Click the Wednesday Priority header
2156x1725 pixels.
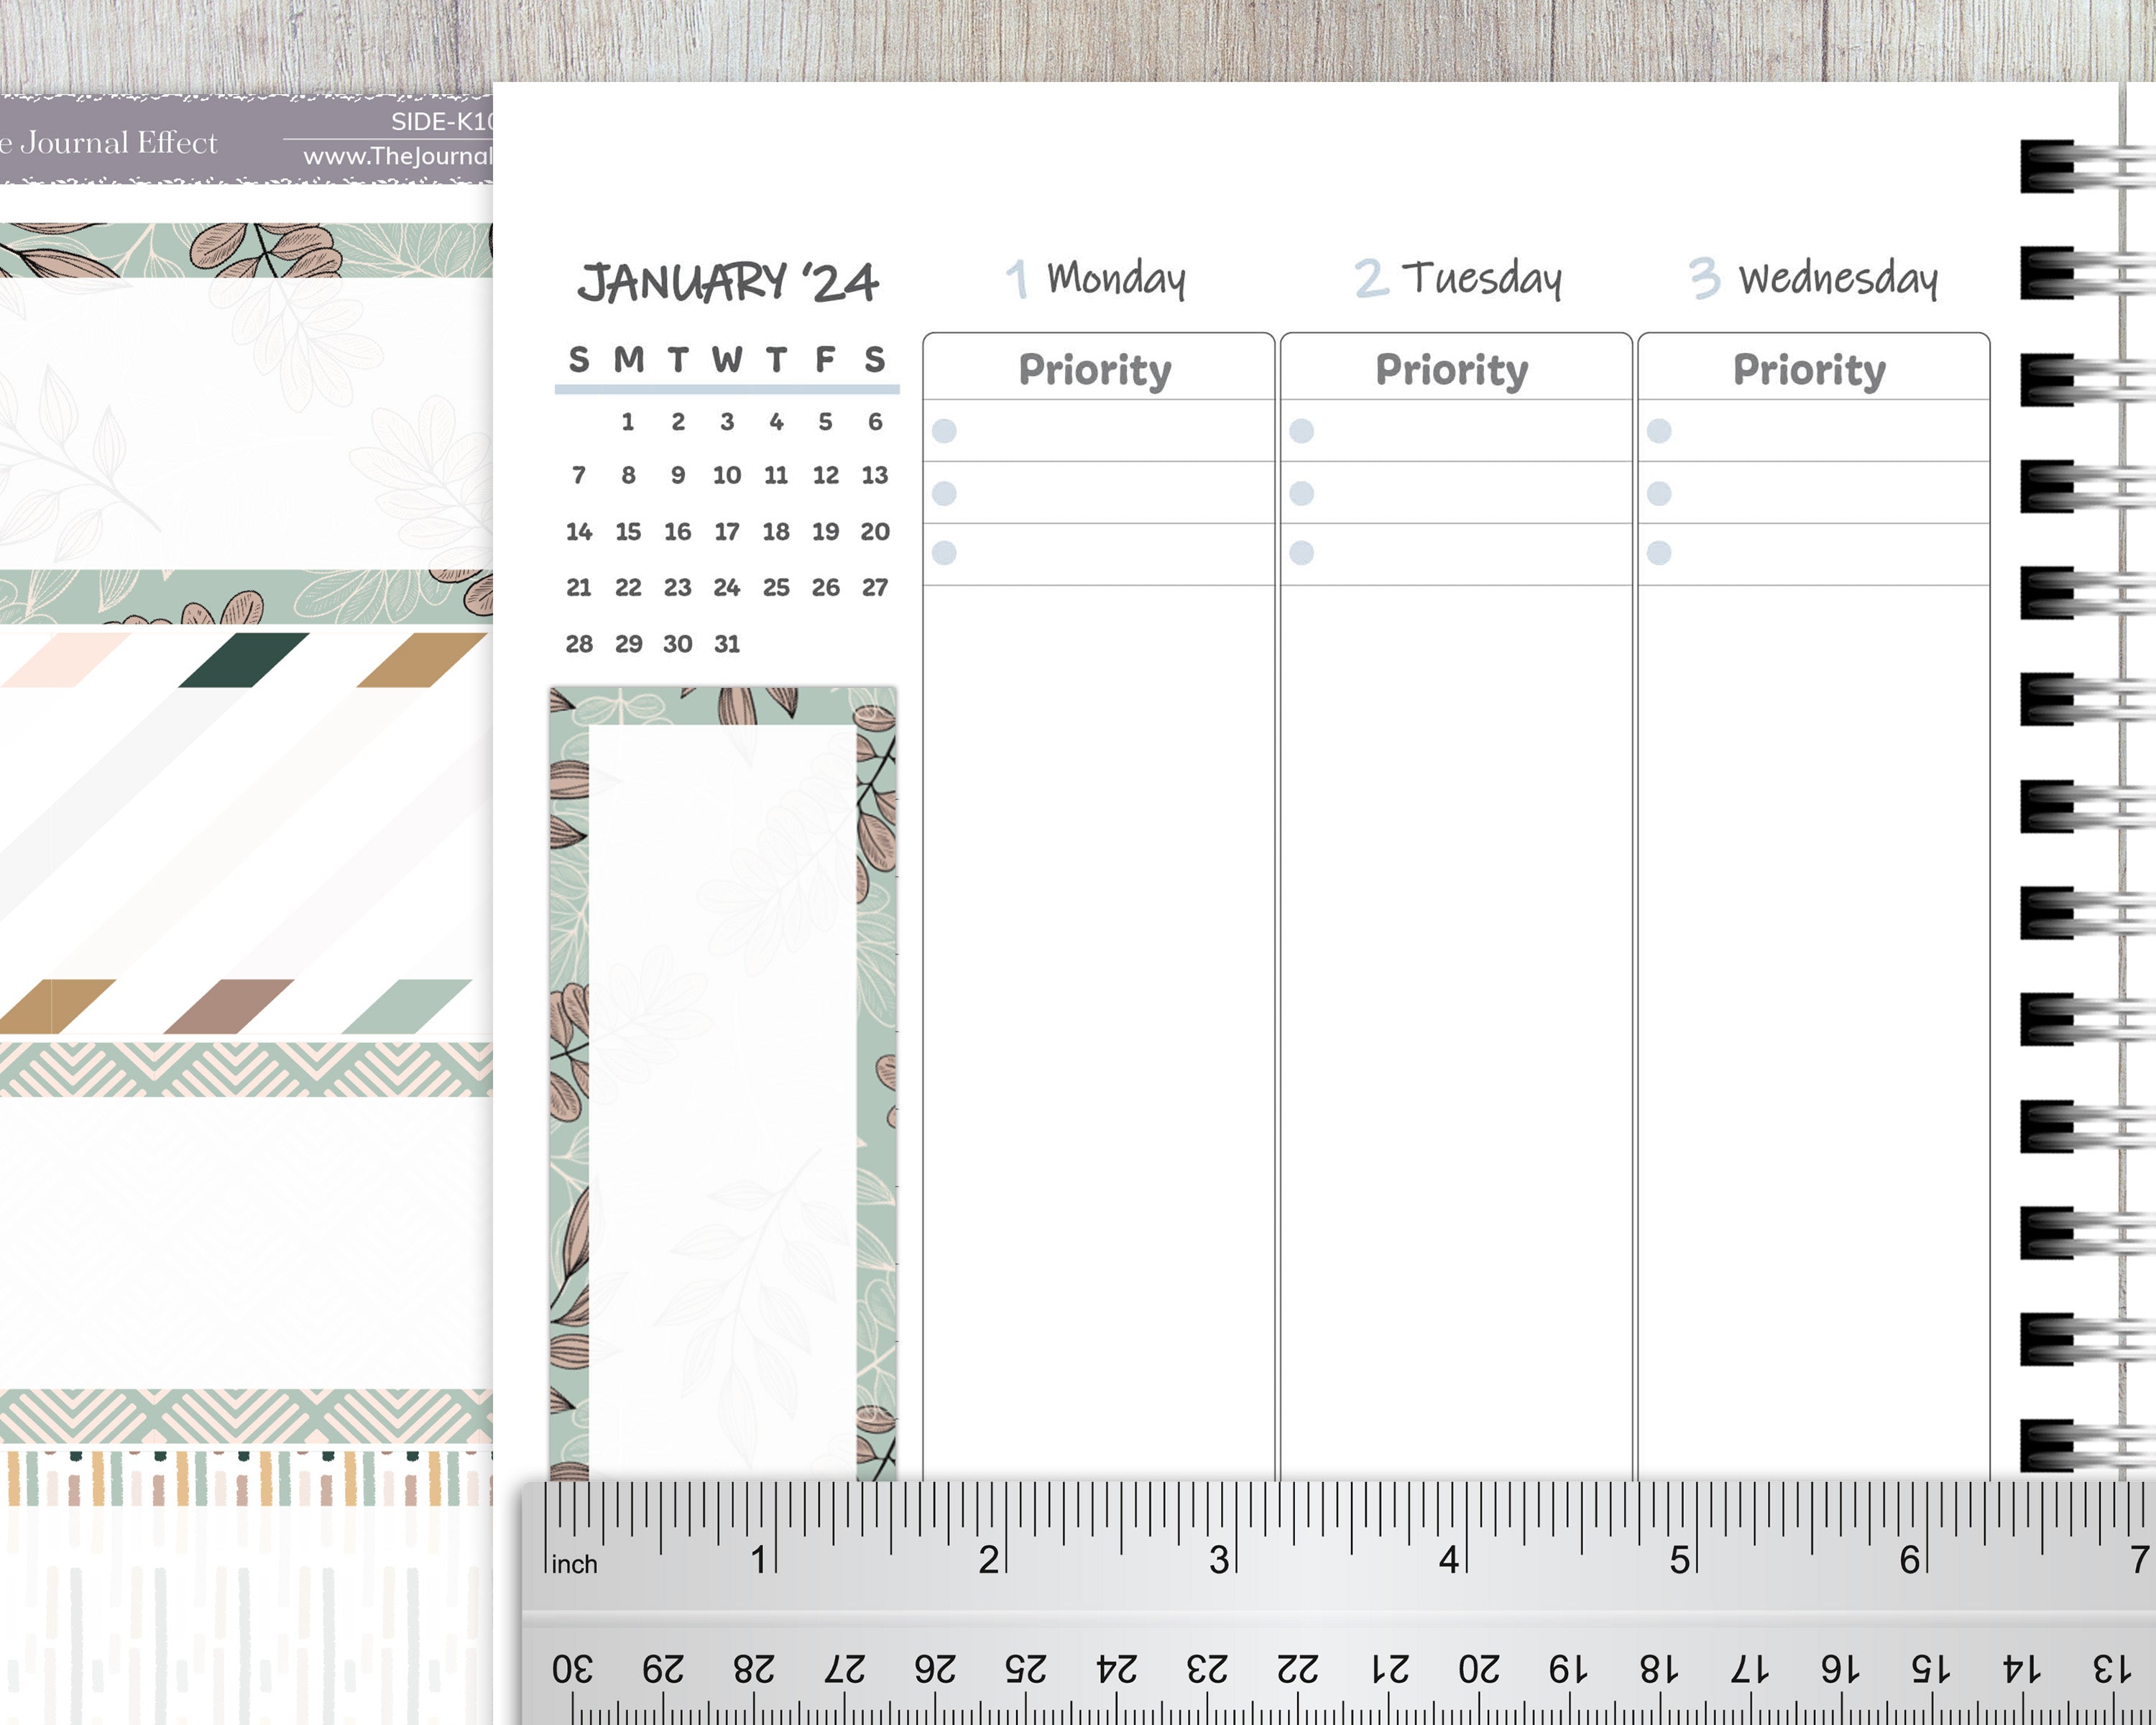[1809, 369]
